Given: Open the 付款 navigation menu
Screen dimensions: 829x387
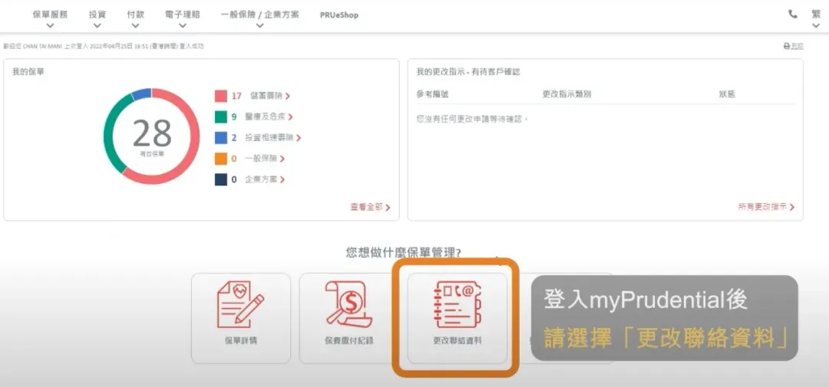Looking at the screenshot, I should coord(135,15).
